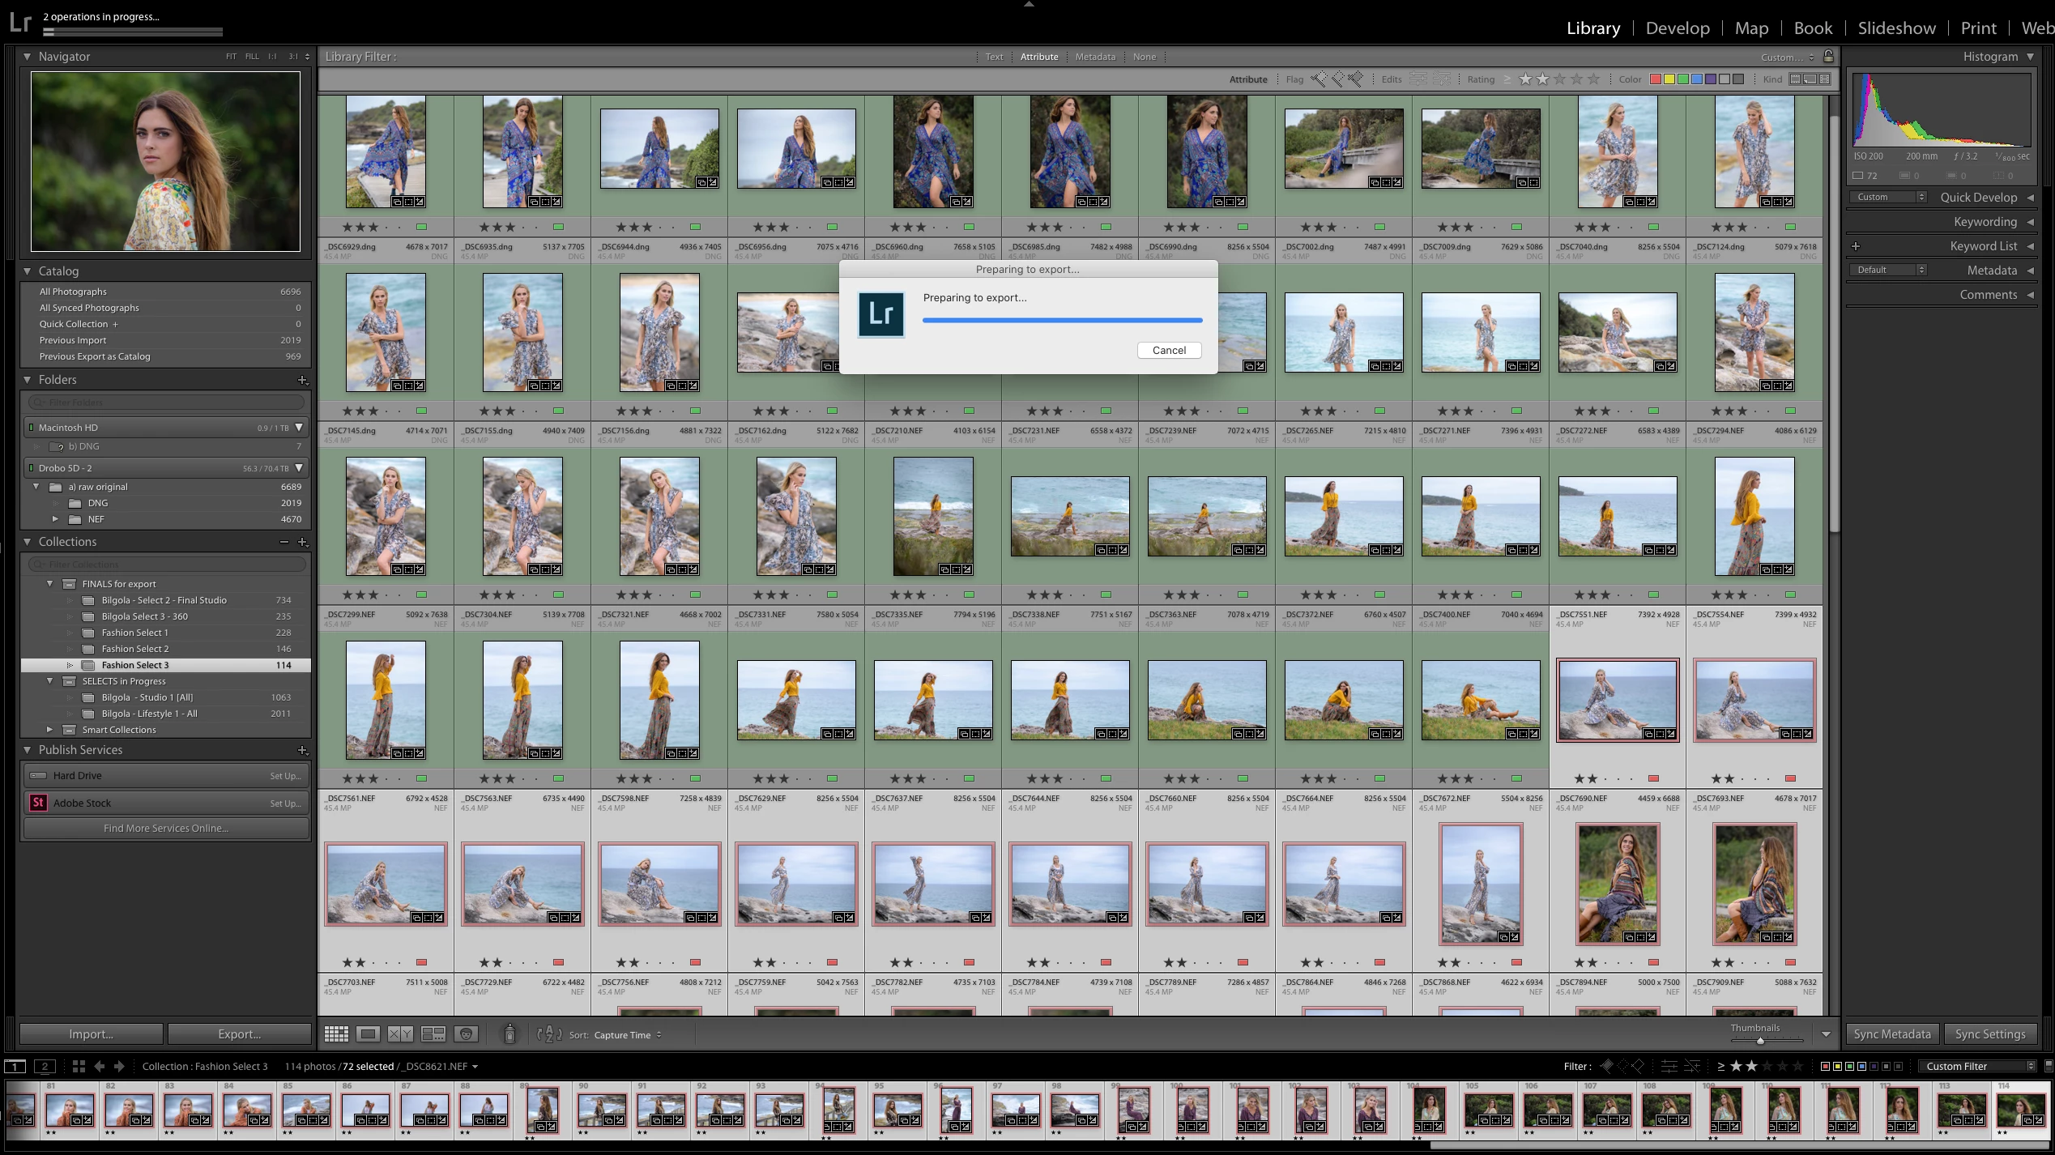Screen dimensions: 2055x1155
Task: Expand the NEF folder
Action: pyautogui.click(x=55, y=519)
